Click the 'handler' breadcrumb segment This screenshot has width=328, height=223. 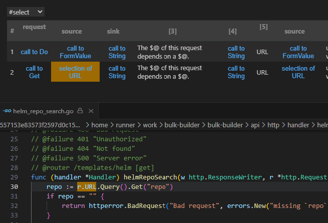pyautogui.click(x=298, y=125)
